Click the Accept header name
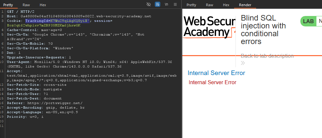322x138 pixels. pyautogui.click(x=15, y=71)
